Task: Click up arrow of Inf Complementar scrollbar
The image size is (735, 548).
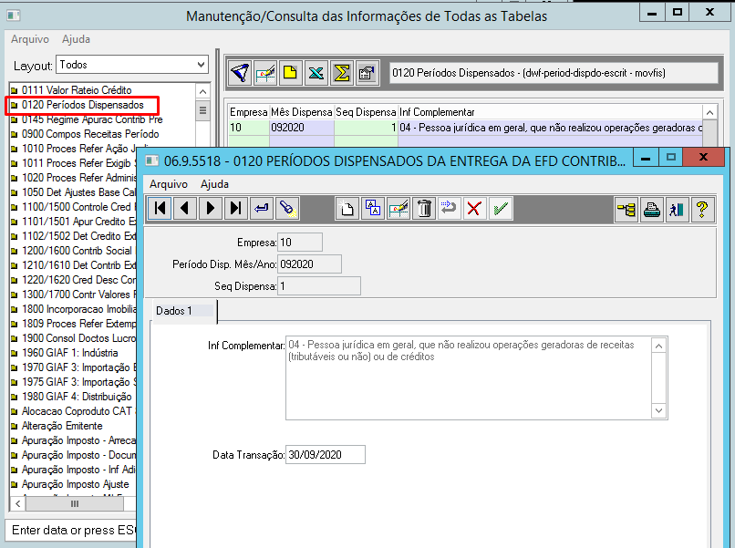Action: tap(658, 346)
